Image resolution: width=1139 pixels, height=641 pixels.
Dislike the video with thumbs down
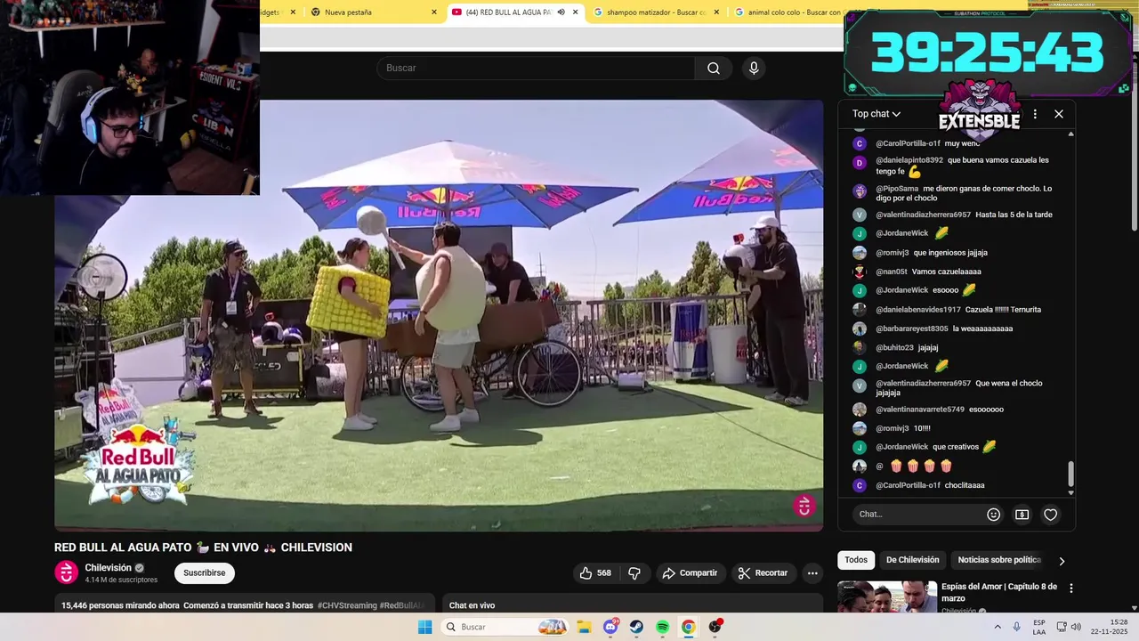(634, 573)
